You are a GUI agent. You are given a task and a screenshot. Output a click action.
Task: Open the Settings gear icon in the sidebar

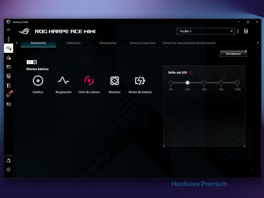(x=9, y=170)
